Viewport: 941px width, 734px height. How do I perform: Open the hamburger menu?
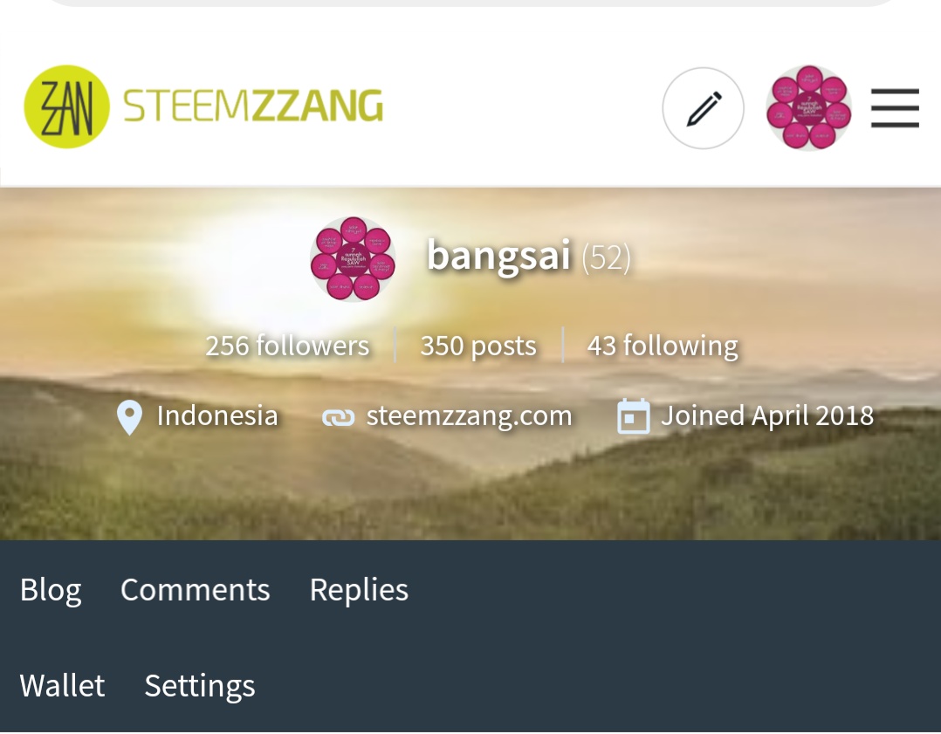click(x=895, y=108)
